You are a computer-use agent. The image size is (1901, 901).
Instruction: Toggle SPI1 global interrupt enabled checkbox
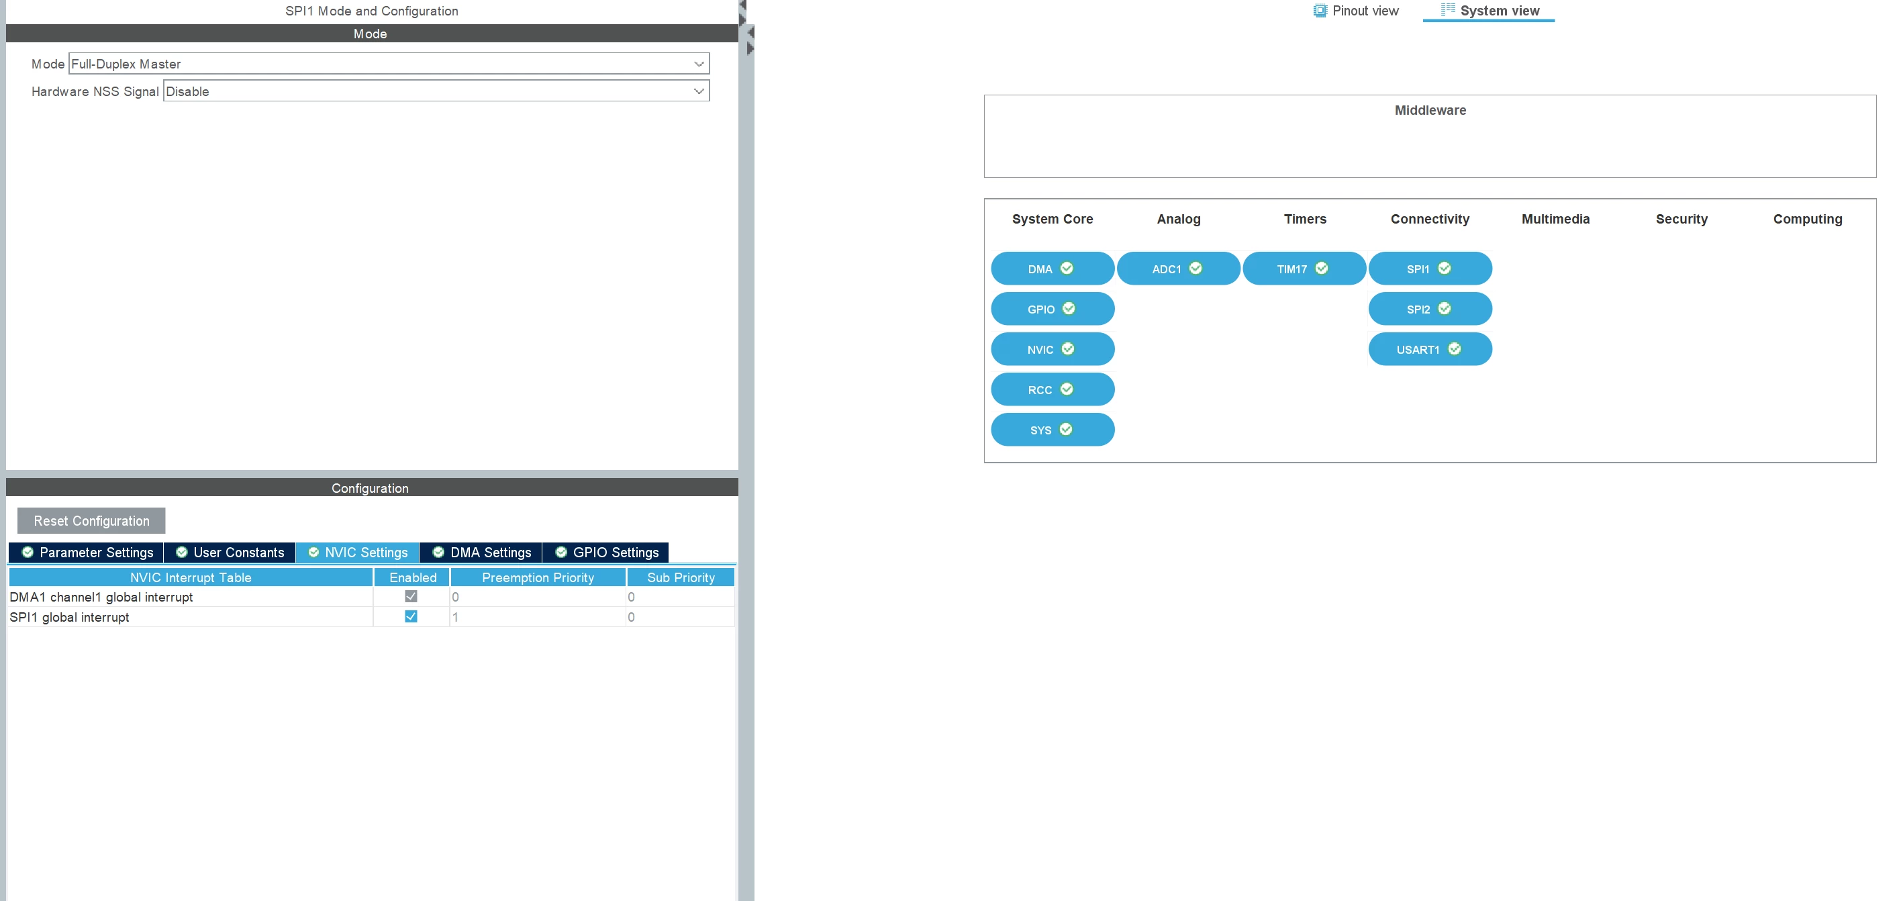[411, 617]
